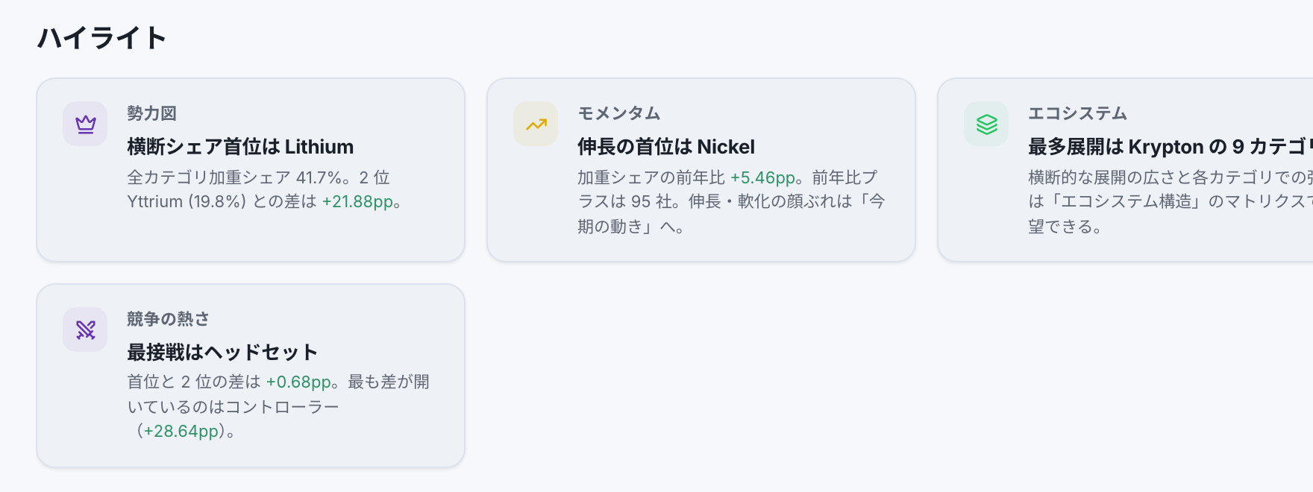Open the 横断シェア首位は Lithium headline
Screen dimensions: 1313x492
click(240, 147)
